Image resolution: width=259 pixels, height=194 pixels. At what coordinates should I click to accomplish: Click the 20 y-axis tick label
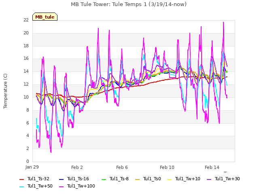pos(26,33)
